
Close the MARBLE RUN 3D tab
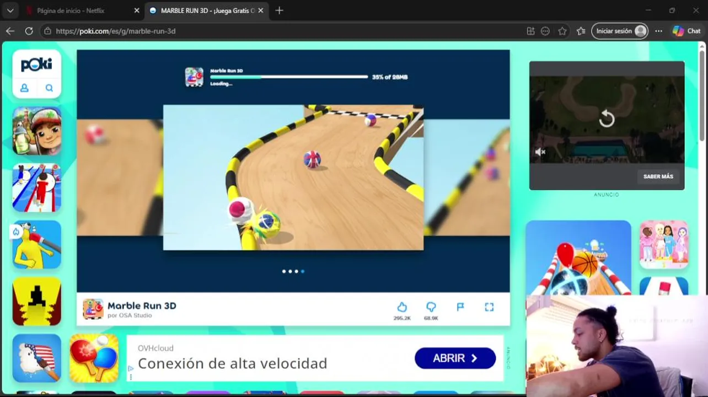click(x=261, y=10)
